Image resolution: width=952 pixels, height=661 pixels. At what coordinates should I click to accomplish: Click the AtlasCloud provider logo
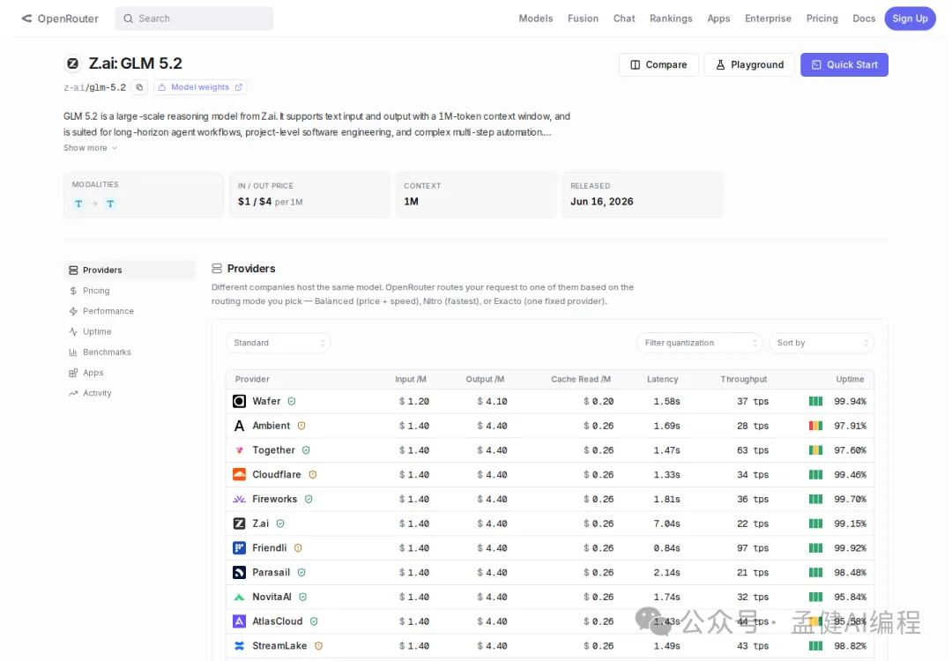(x=239, y=621)
